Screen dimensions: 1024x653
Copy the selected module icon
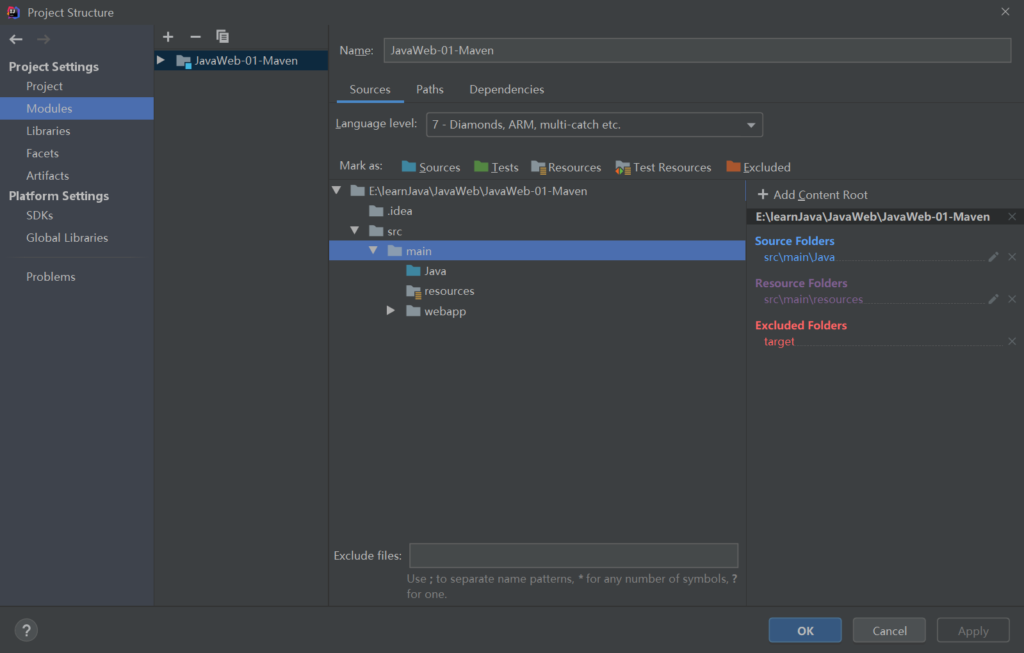(x=222, y=36)
